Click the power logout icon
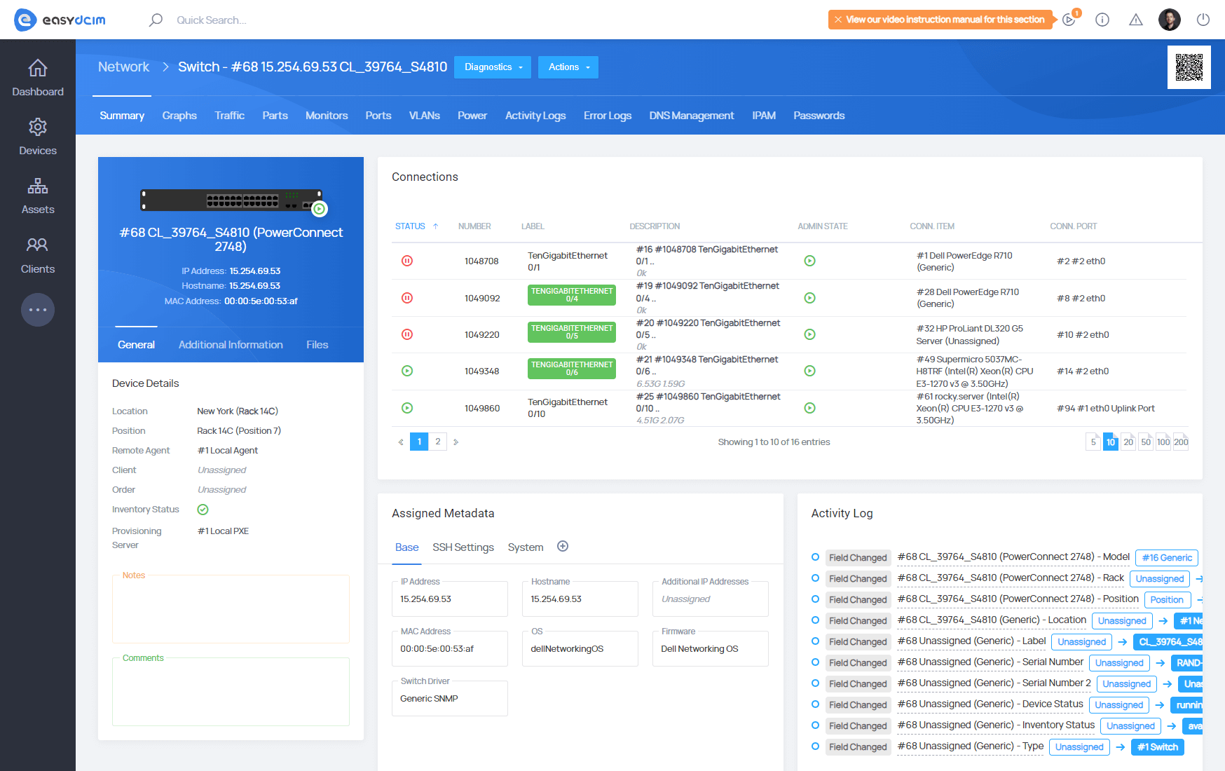Screen dimensions: 1225x771 (x=1203, y=20)
